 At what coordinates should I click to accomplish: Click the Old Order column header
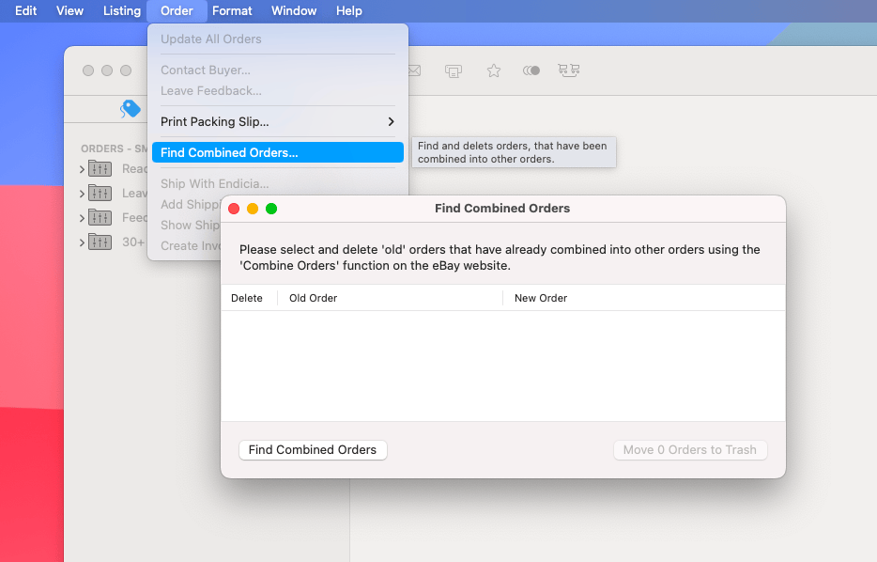[314, 298]
